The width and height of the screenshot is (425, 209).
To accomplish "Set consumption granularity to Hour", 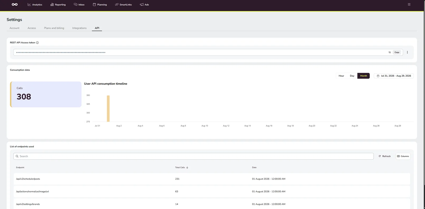I will 341,76.
